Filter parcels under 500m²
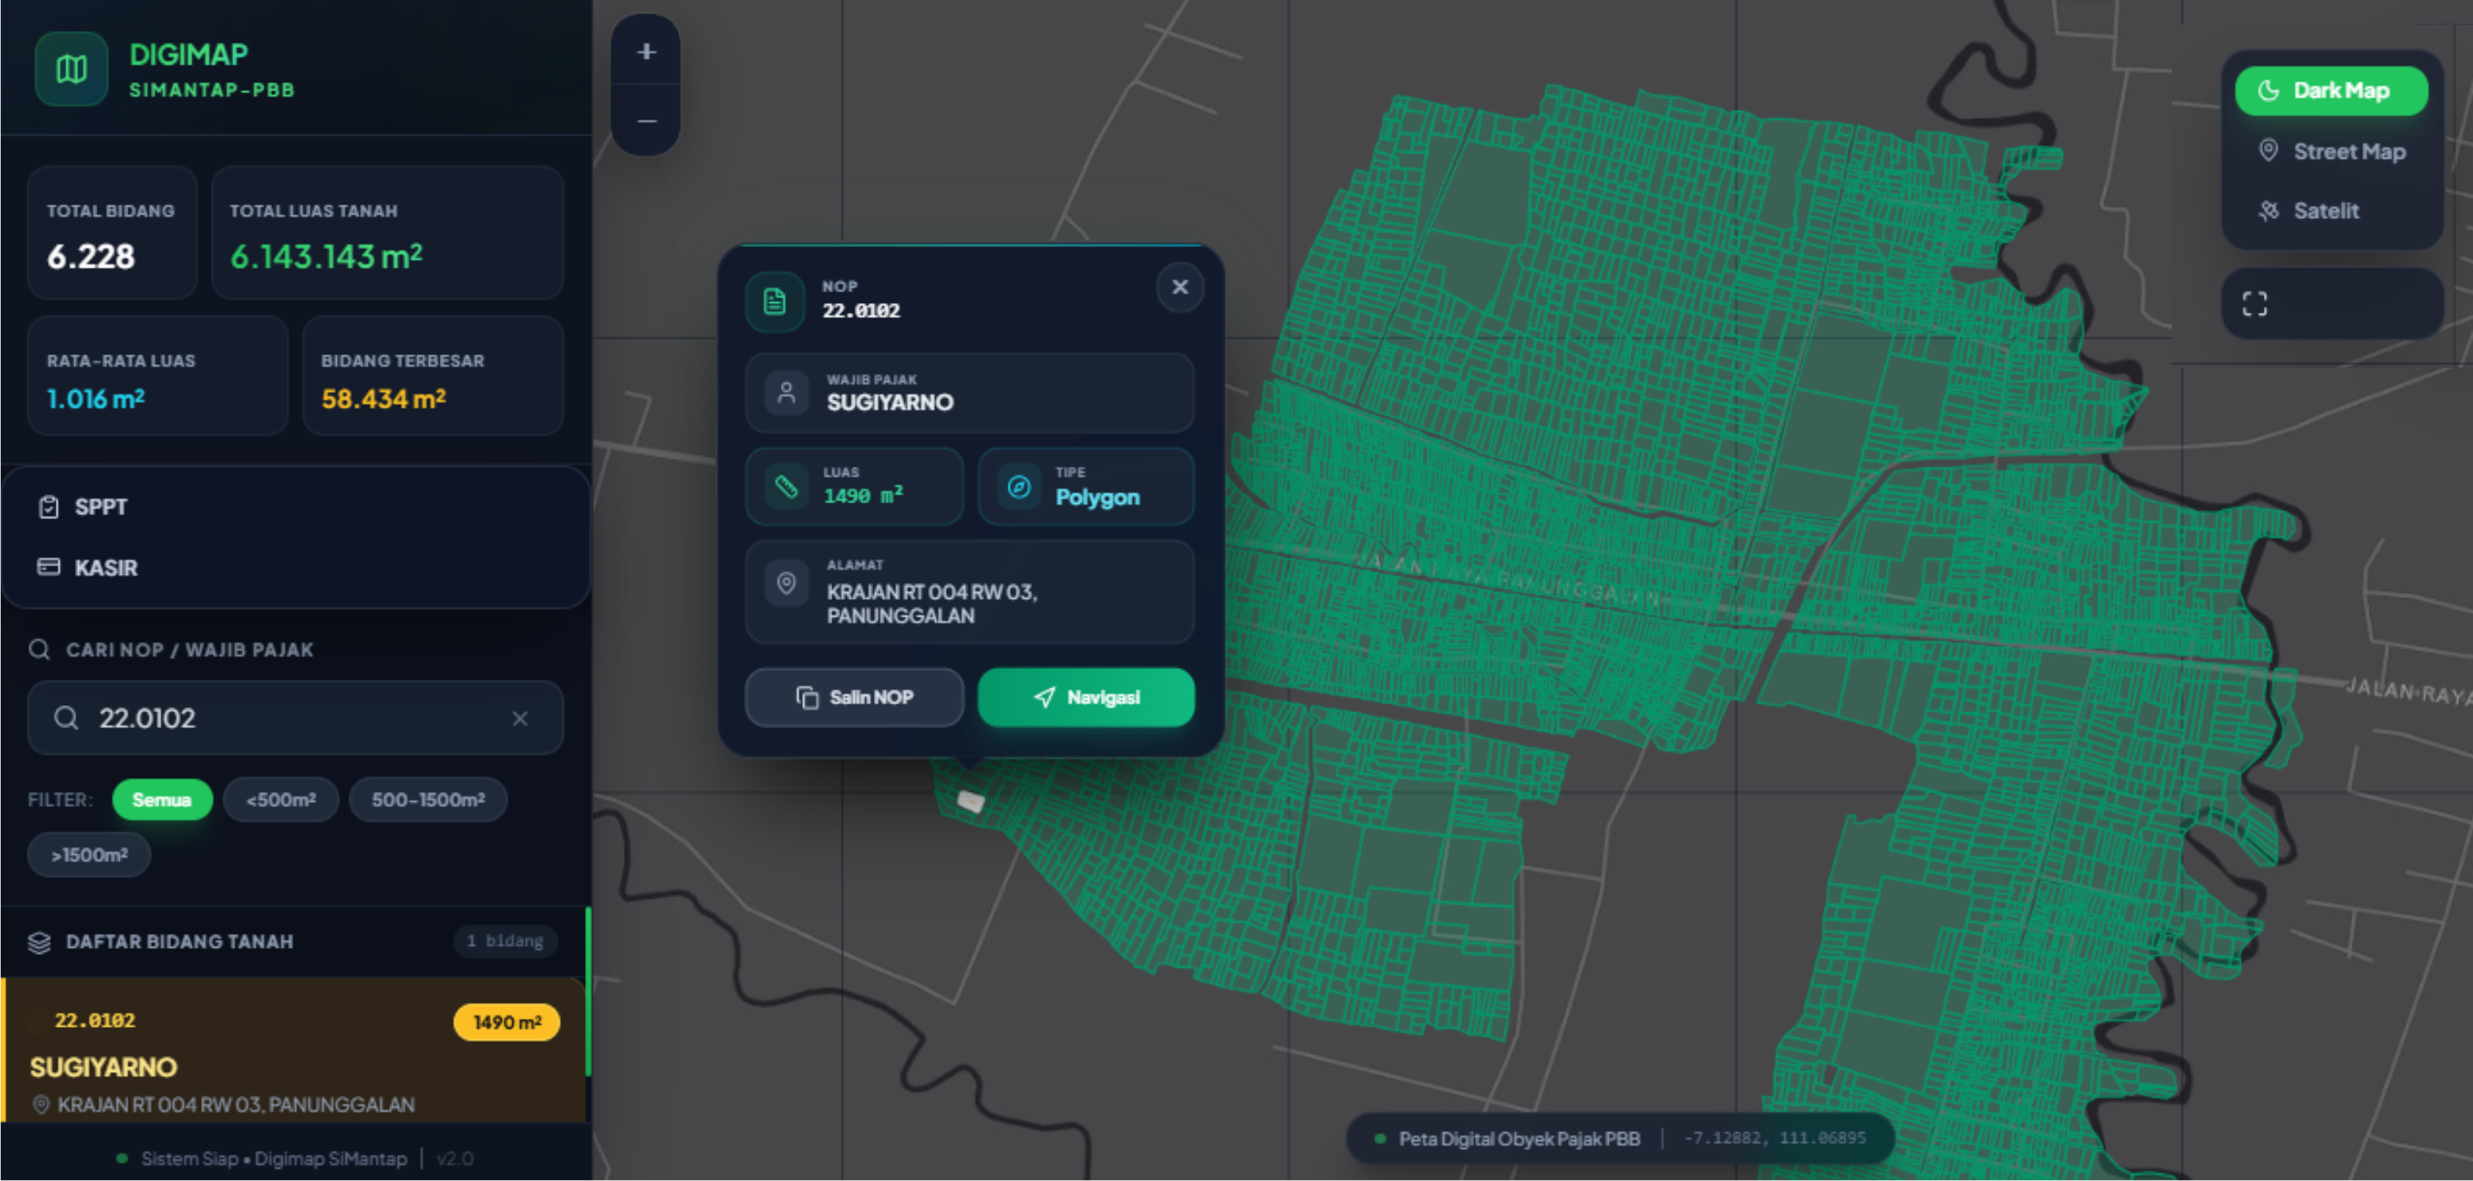The height and width of the screenshot is (1181, 2473). (x=280, y=800)
